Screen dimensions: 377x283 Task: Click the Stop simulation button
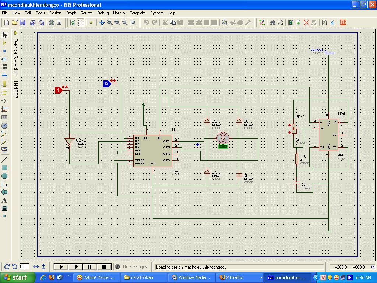[x=104, y=267]
